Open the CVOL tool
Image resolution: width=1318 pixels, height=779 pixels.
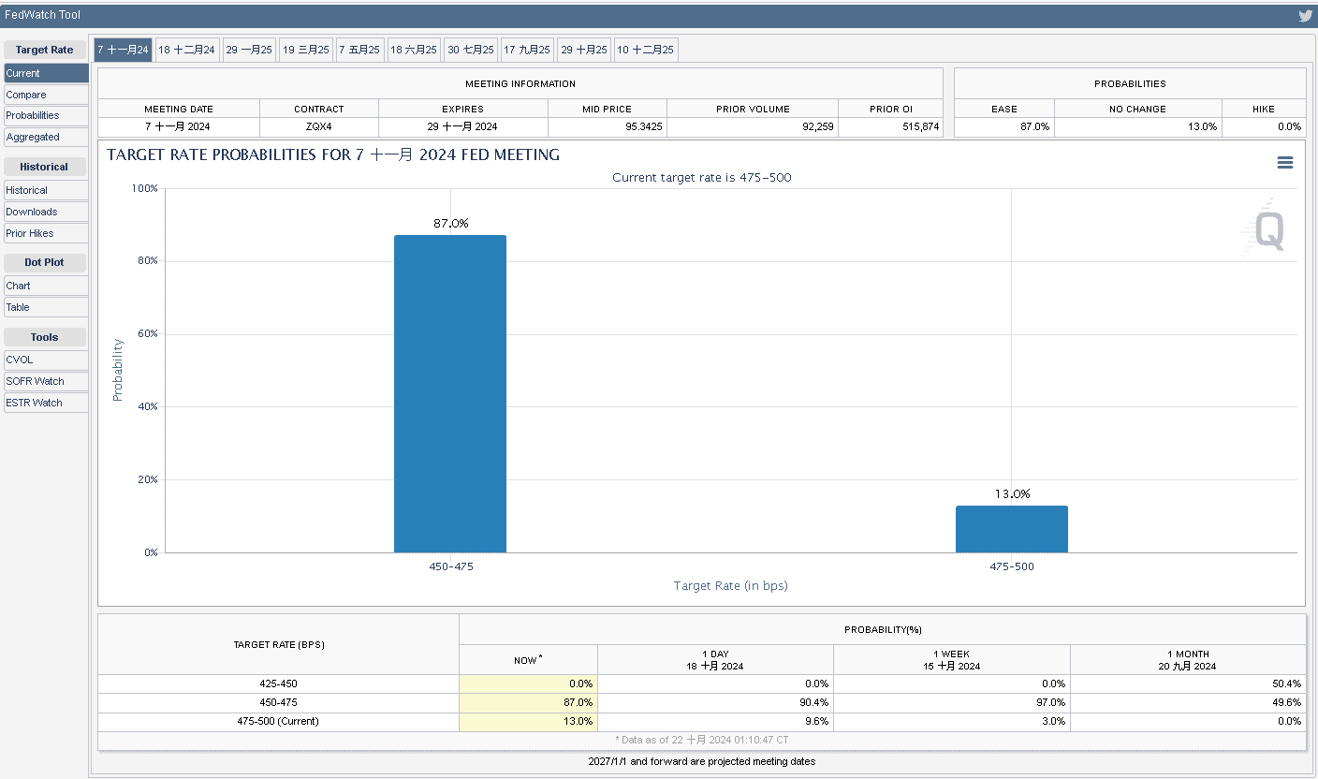pos(46,360)
